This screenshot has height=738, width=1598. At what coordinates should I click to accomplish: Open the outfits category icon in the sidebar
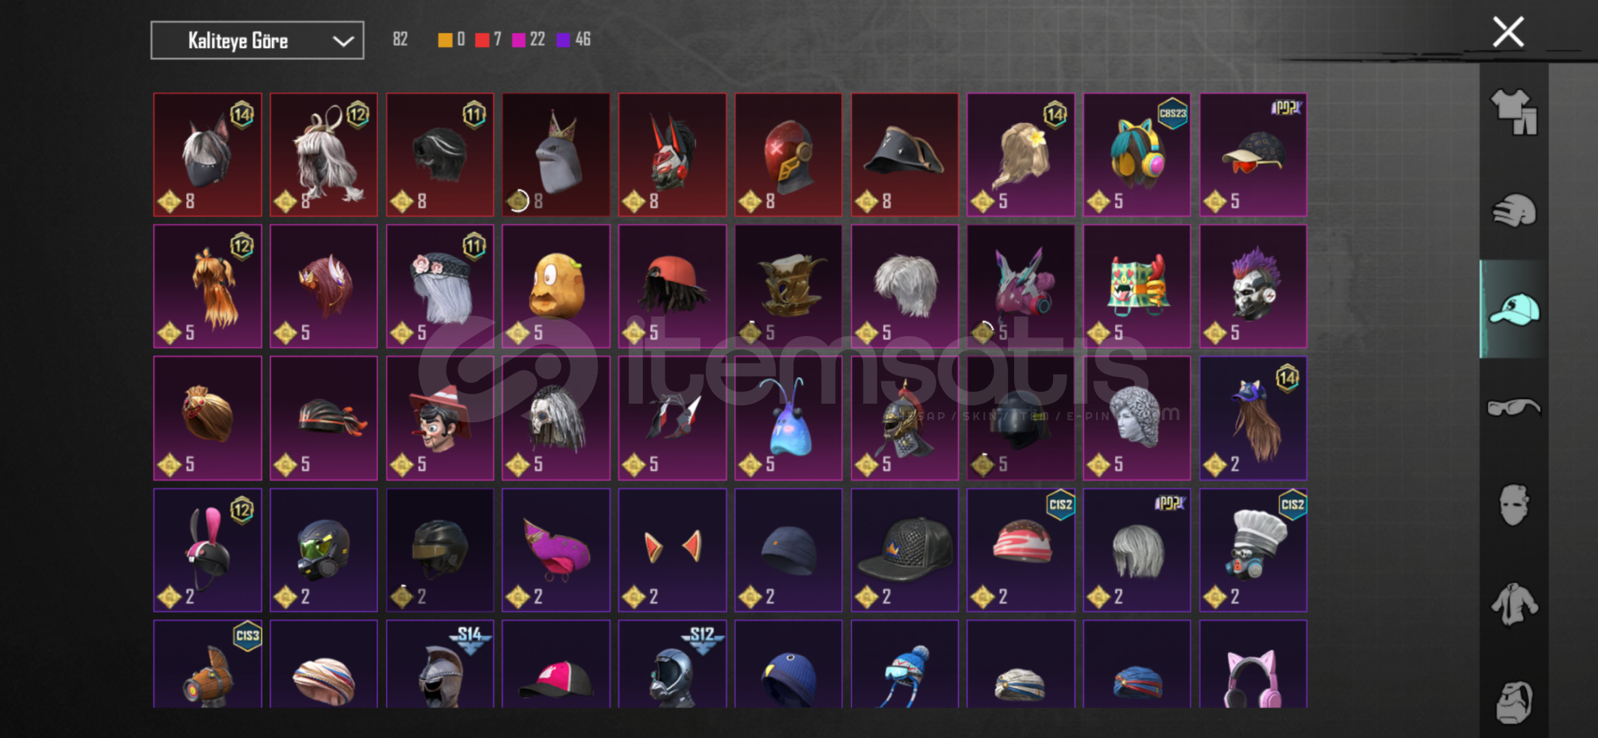point(1514,112)
